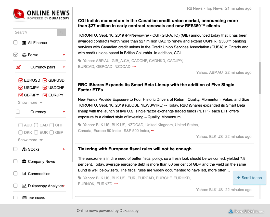Click the 'Online news powered by Dukascopy' footer text

(x=108, y=211)
